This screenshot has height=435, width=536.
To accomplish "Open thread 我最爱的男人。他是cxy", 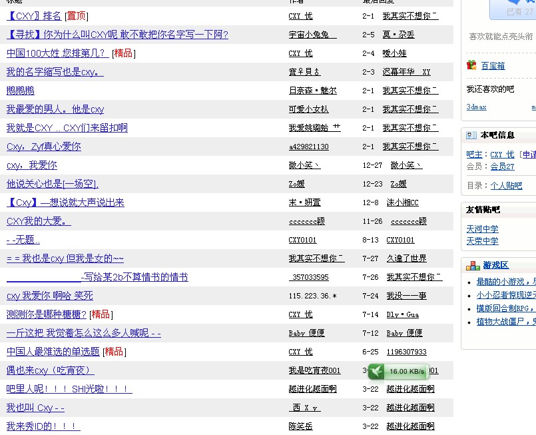I will pyautogui.click(x=55, y=109).
